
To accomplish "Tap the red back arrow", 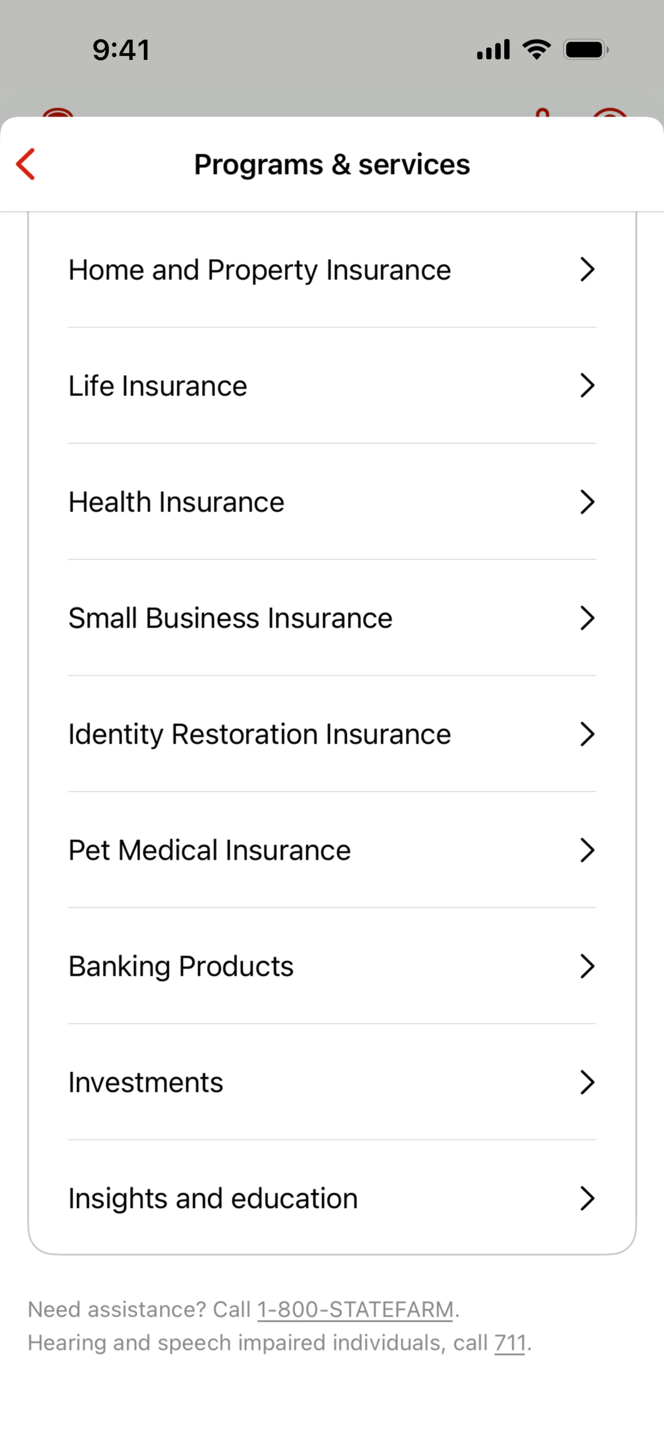I will click(x=26, y=164).
